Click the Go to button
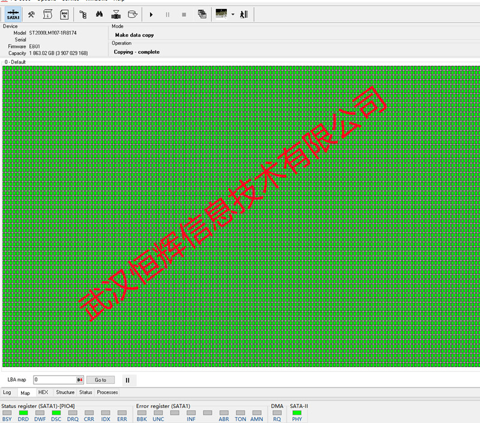The height and width of the screenshot is (423, 480). click(100, 380)
